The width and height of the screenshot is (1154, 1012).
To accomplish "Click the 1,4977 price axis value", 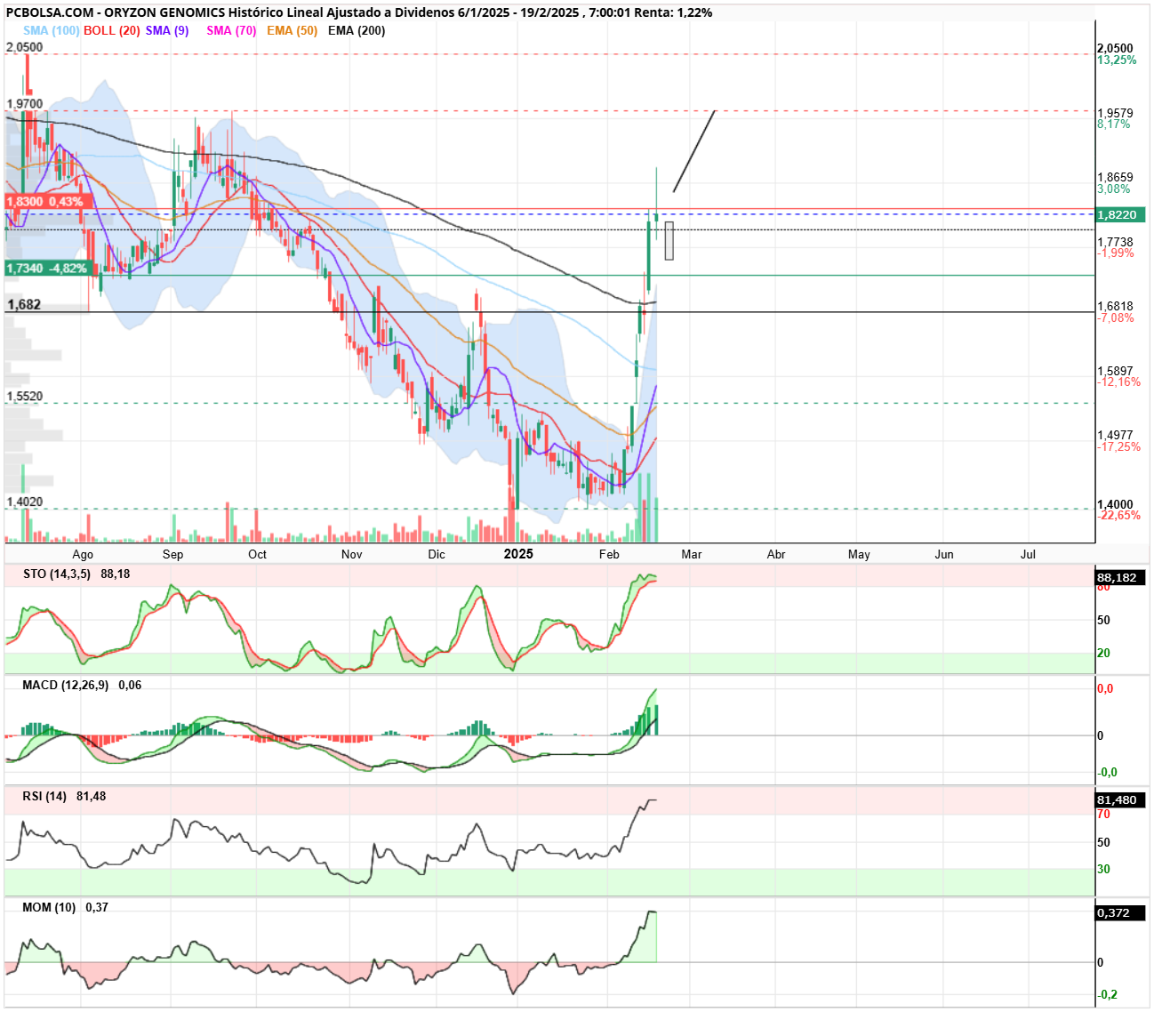I will (x=1115, y=436).
